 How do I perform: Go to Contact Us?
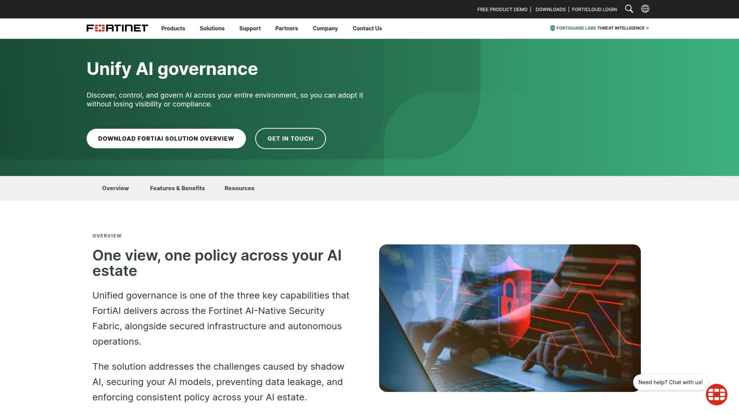(x=367, y=28)
